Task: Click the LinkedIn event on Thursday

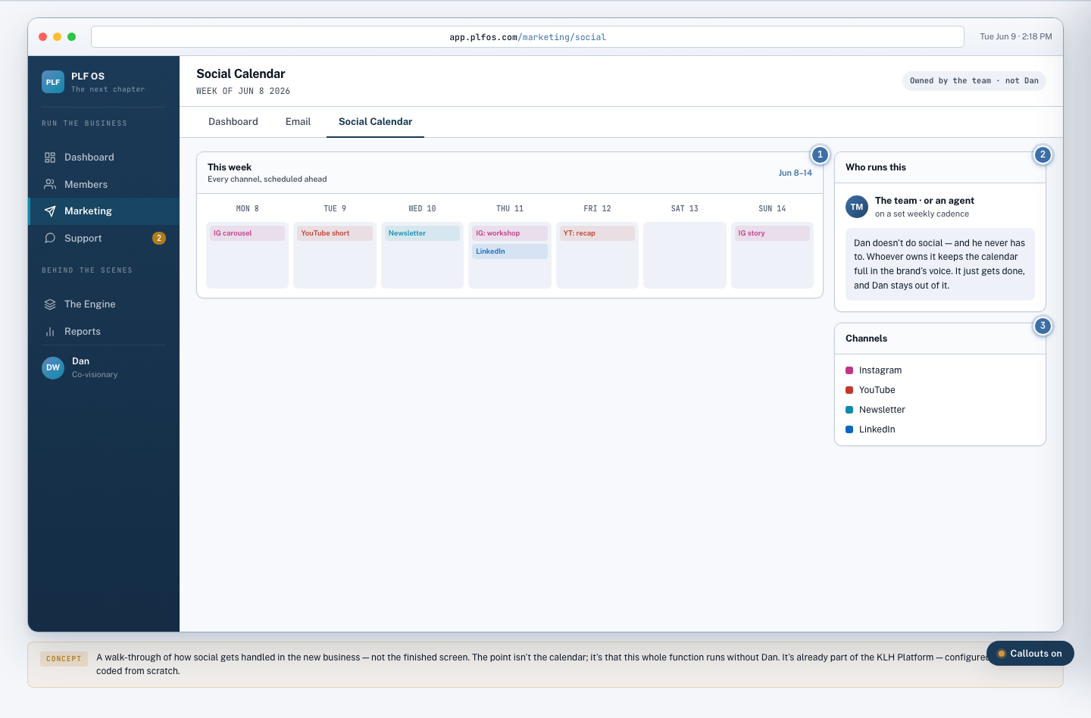Action: coord(510,251)
